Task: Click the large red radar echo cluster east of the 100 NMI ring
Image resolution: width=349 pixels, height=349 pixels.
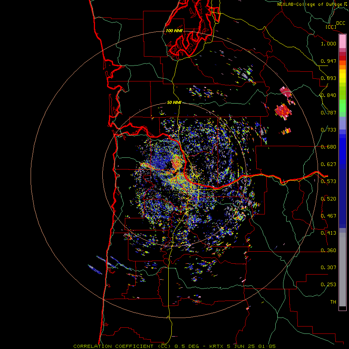Action: 283,111
